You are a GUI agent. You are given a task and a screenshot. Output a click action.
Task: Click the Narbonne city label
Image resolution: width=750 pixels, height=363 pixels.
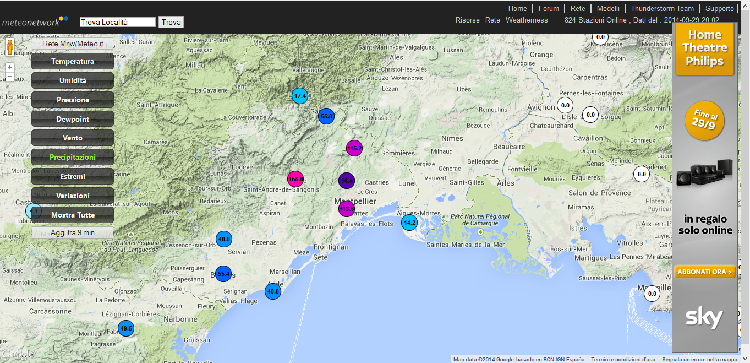[x=179, y=319]
